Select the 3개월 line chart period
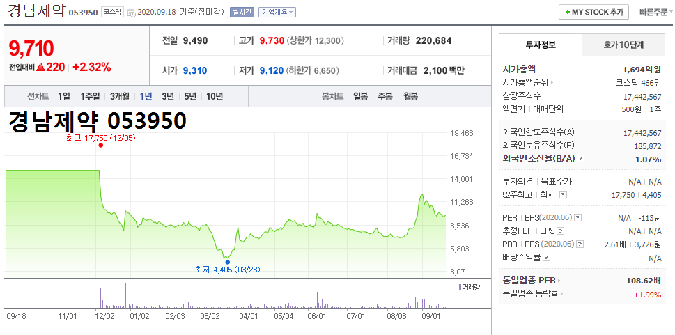The image size is (675, 335). point(119,96)
